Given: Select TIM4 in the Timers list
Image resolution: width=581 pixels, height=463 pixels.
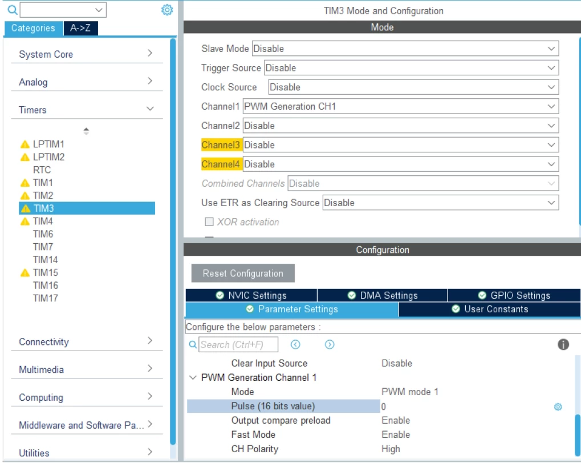Looking at the screenshot, I should point(43,222).
